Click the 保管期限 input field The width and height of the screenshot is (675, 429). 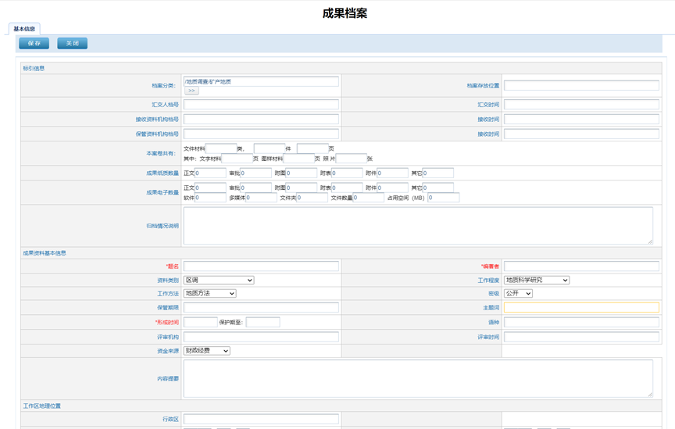tap(261, 308)
